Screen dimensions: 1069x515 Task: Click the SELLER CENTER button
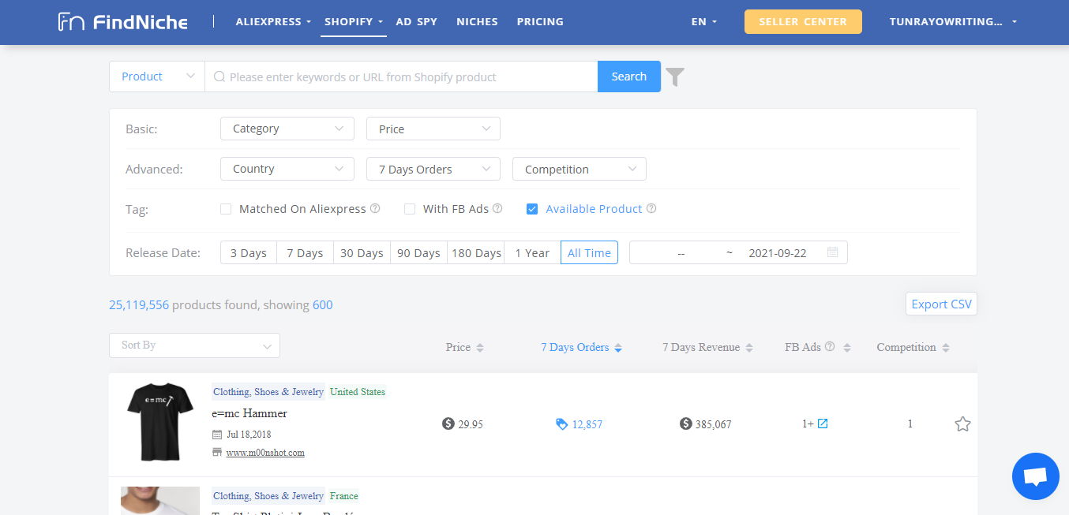pos(803,21)
